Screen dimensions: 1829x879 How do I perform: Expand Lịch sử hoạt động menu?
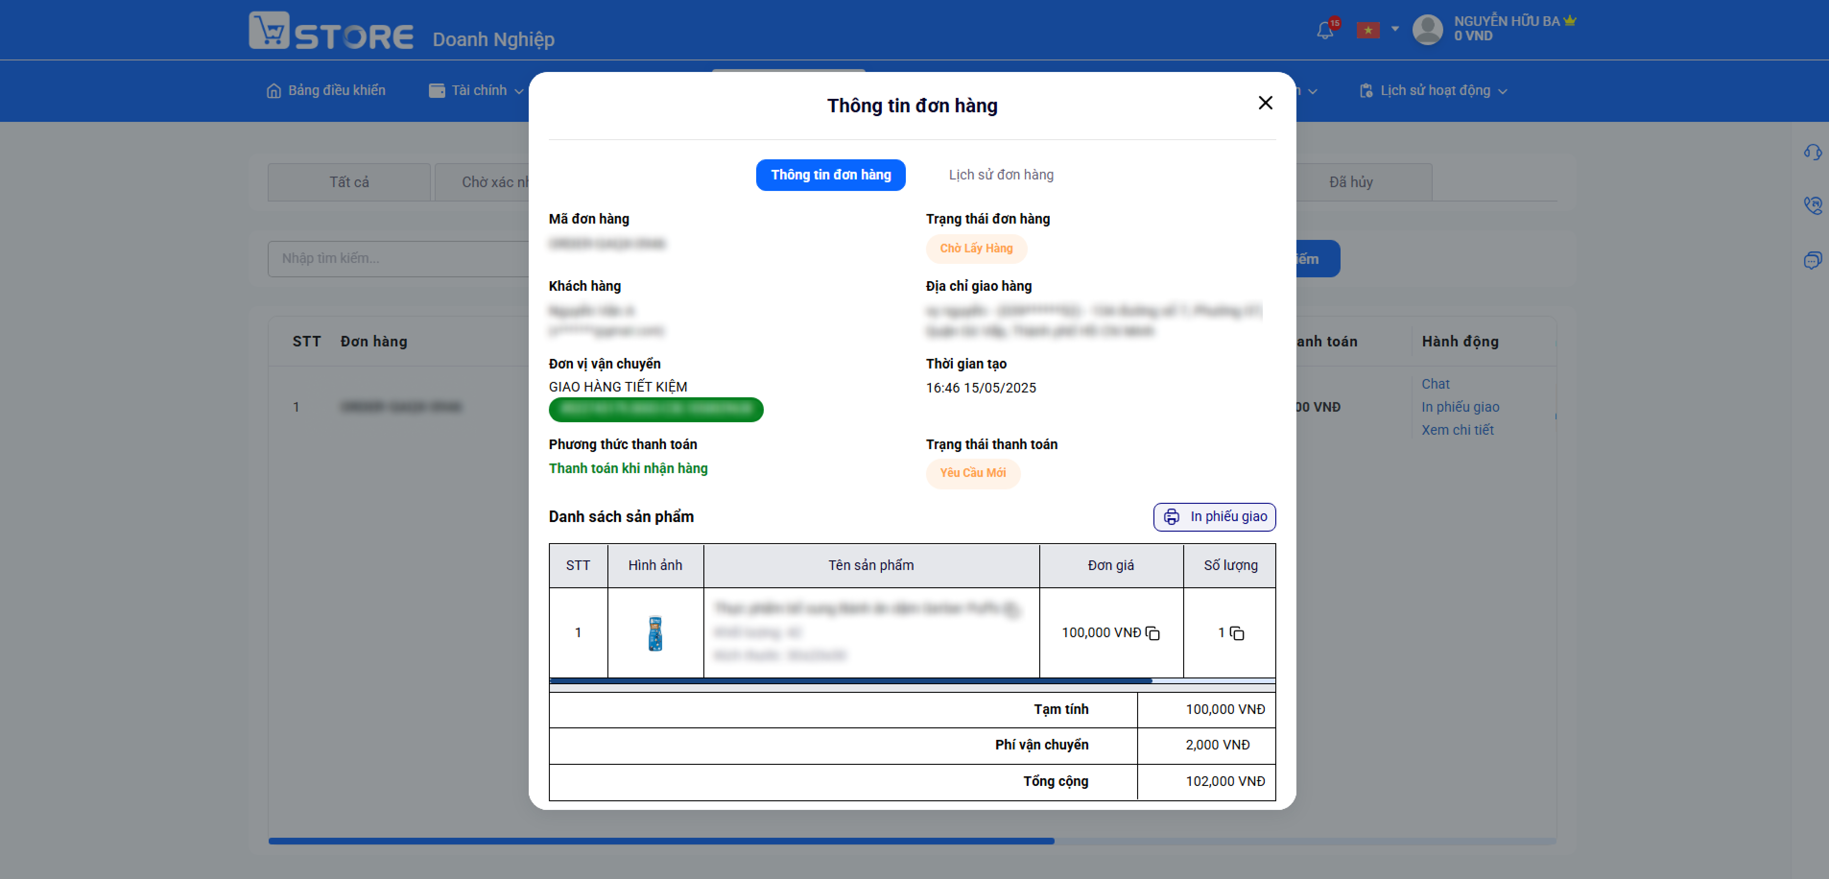[1433, 90]
